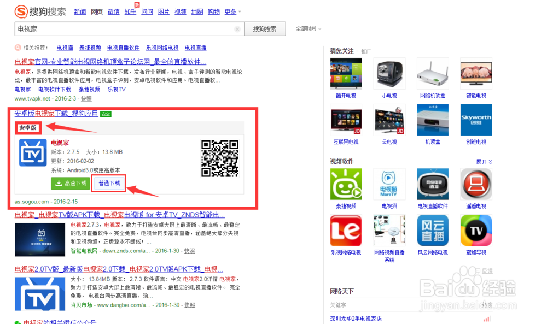
Task: Open the 蜜蜂导视 TV icon
Action: 476,230
